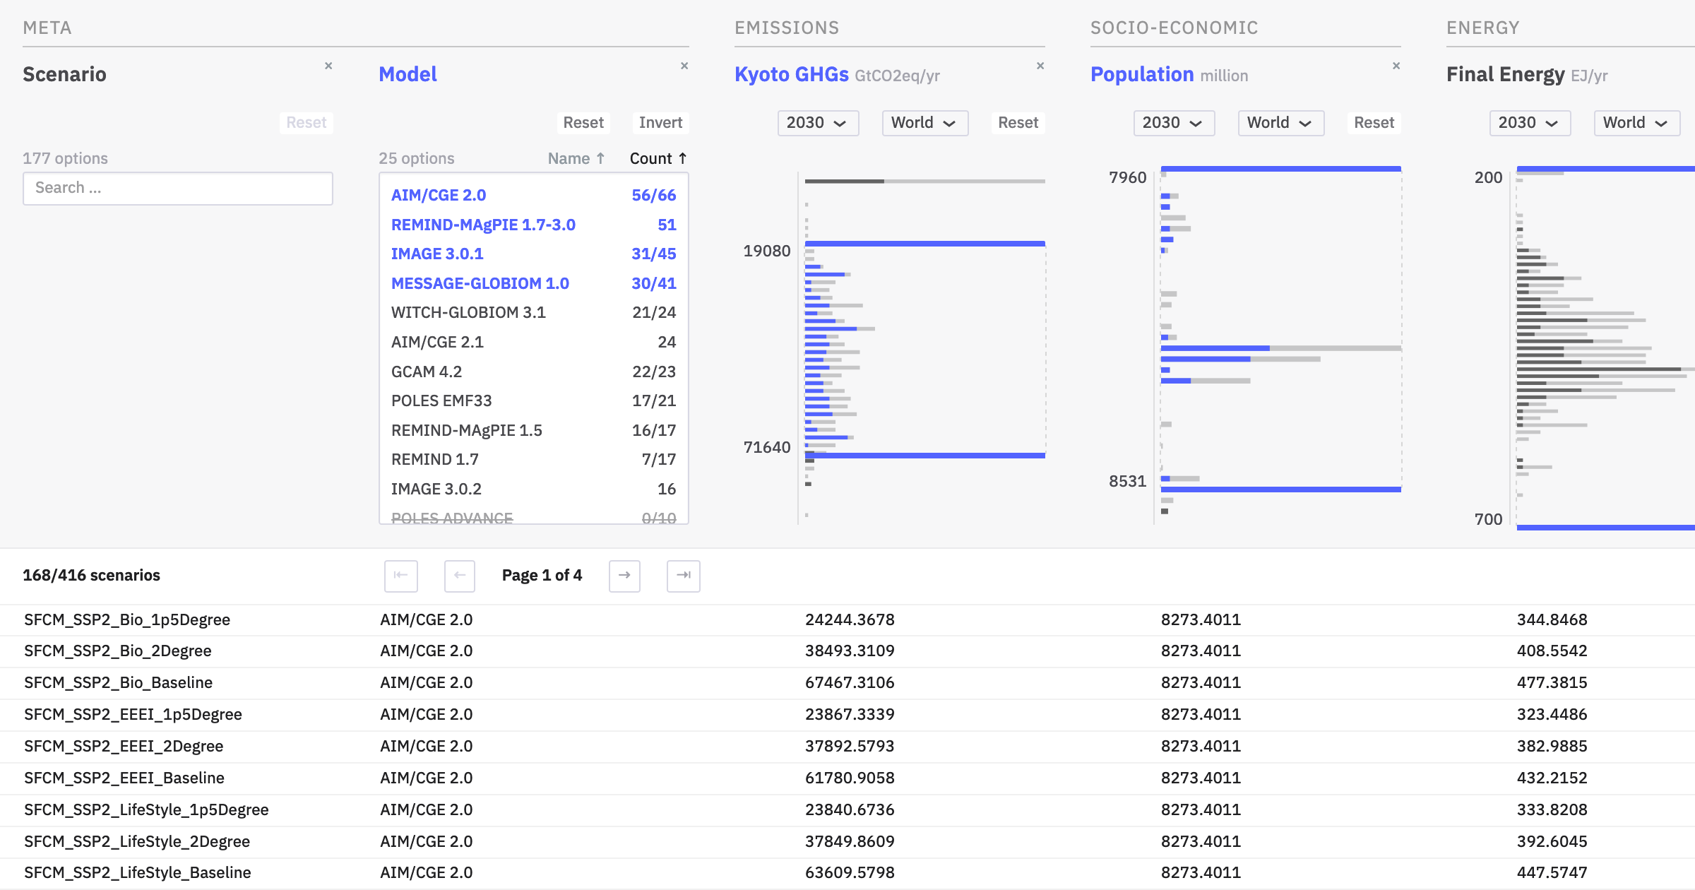Grab the upper Population range handle 7960
1695x890 pixels.
coord(1281,169)
